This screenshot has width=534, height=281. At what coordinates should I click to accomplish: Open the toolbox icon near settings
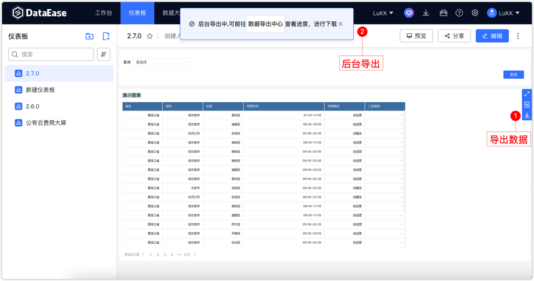(x=443, y=13)
